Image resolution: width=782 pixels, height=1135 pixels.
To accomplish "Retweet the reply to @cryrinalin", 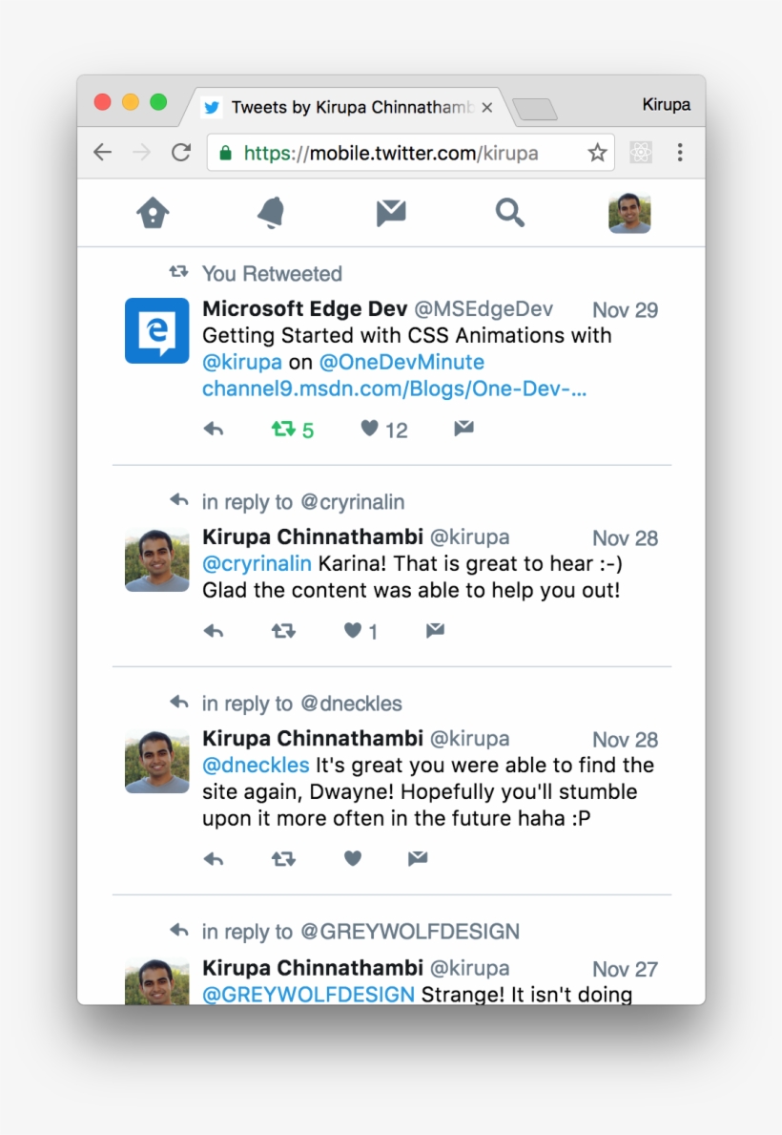I will [282, 630].
